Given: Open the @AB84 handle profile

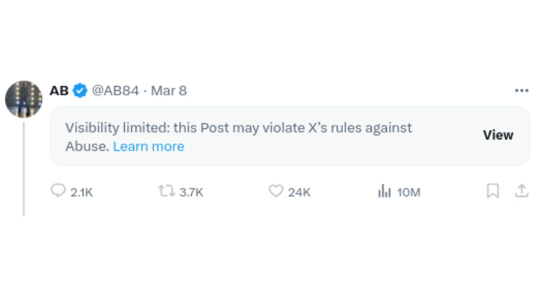Looking at the screenshot, I should coord(115,90).
